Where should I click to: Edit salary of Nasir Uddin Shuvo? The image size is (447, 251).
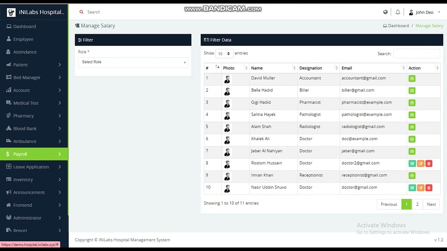pos(420,188)
